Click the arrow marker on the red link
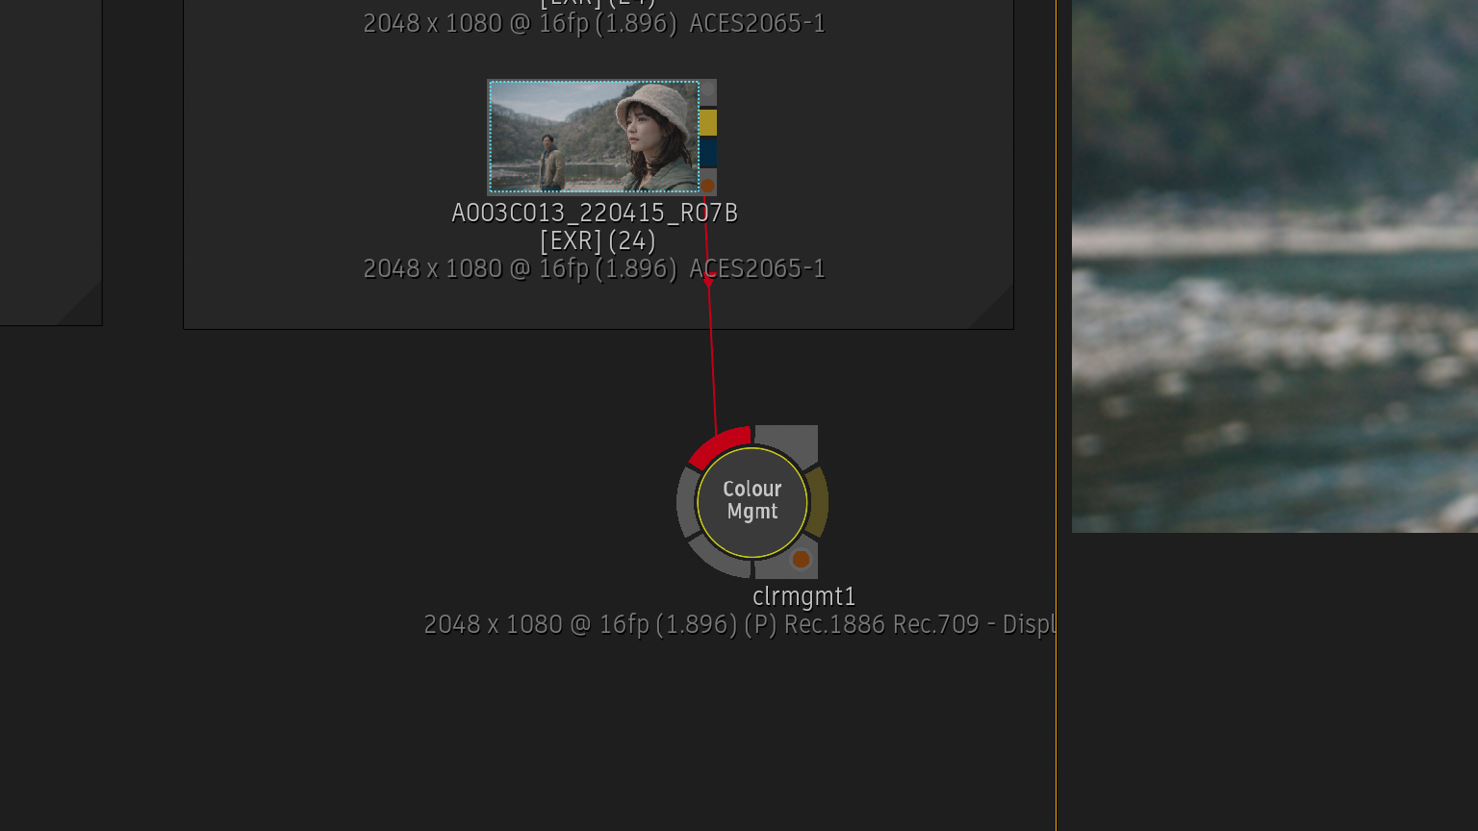This screenshot has width=1478, height=831. [x=709, y=281]
